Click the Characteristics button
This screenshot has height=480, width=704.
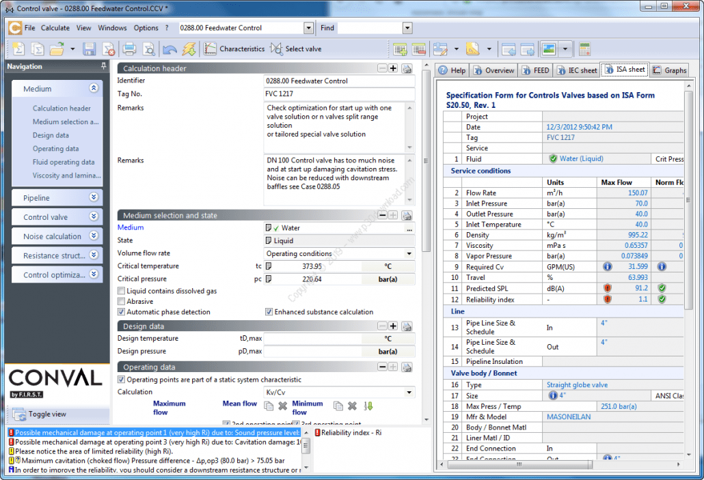click(234, 49)
